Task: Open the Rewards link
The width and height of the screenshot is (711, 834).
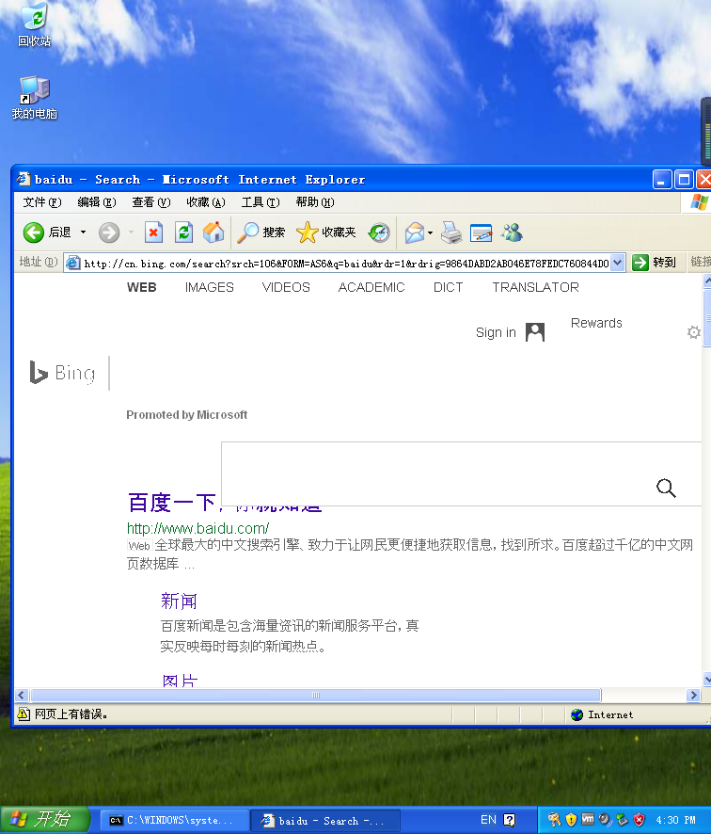Action: [596, 323]
